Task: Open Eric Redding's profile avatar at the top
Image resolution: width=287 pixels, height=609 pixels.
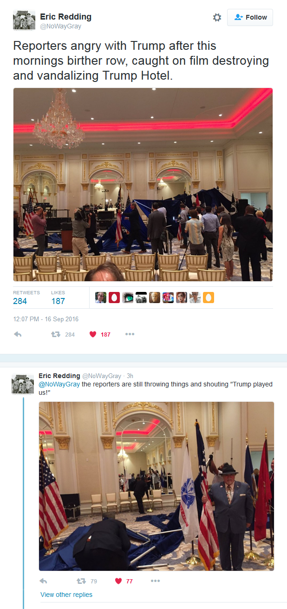Action: (24, 20)
